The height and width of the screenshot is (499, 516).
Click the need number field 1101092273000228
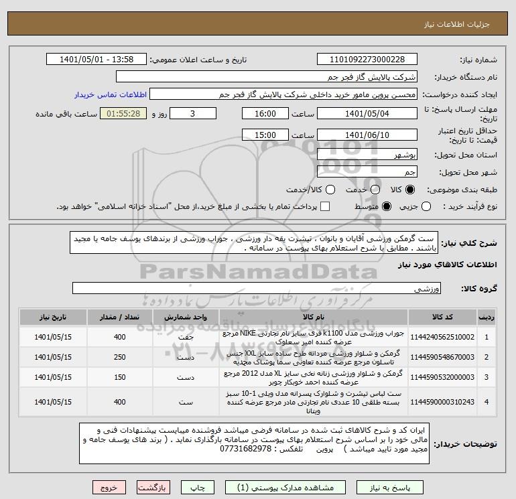pos(367,60)
